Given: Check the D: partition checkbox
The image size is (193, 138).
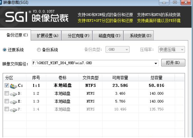Looking at the screenshot, I should (7, 93).
